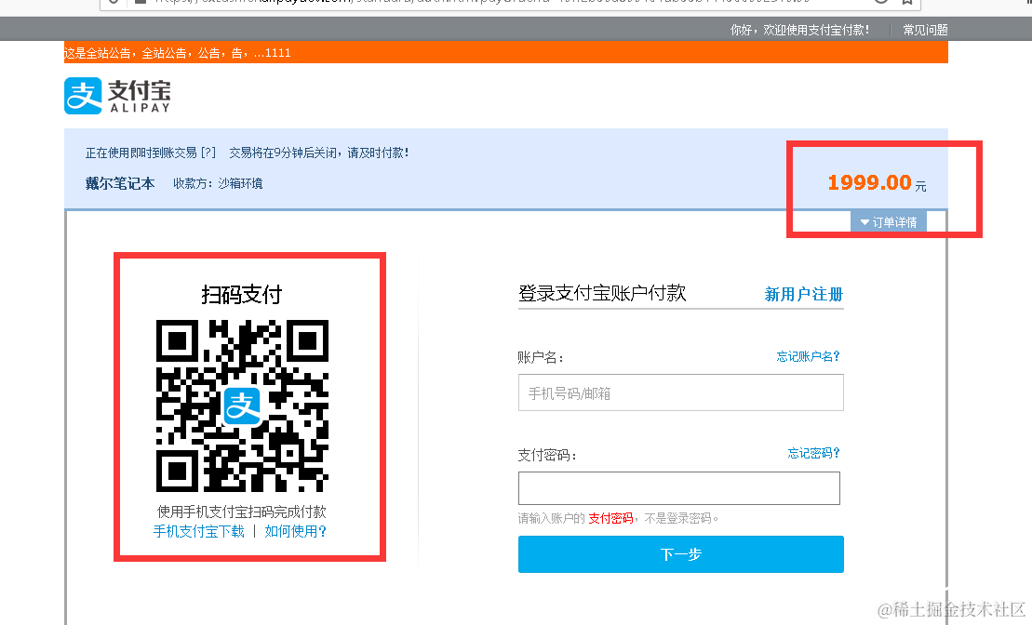
Task: Click the 扫码支付 heading
Action: tap(242, 294)
